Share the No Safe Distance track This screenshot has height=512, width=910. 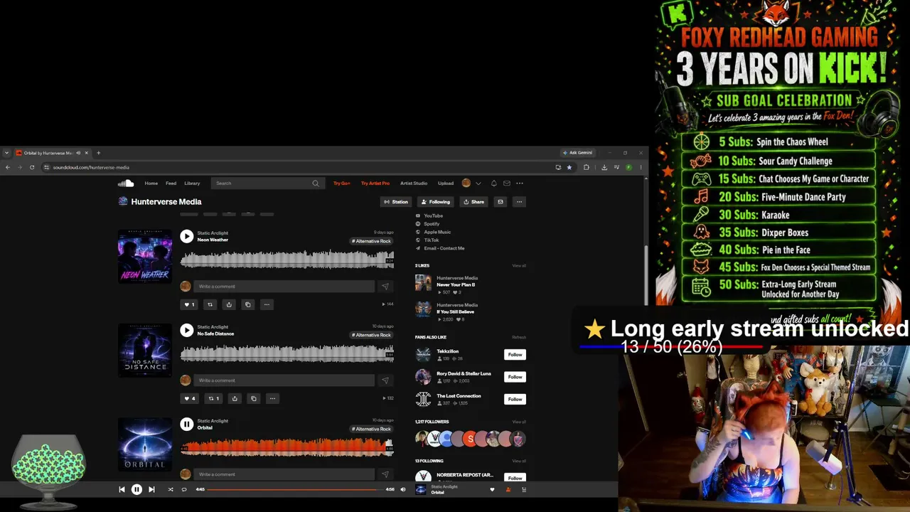pyautogui.click(x=235, y=398)
